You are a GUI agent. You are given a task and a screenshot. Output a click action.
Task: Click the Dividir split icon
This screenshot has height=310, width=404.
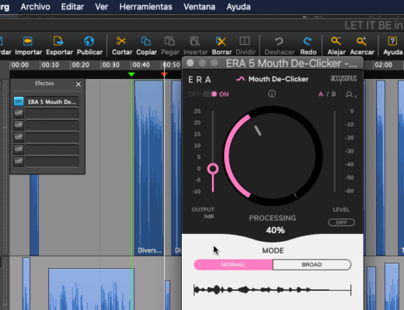[x=245, y=41]
